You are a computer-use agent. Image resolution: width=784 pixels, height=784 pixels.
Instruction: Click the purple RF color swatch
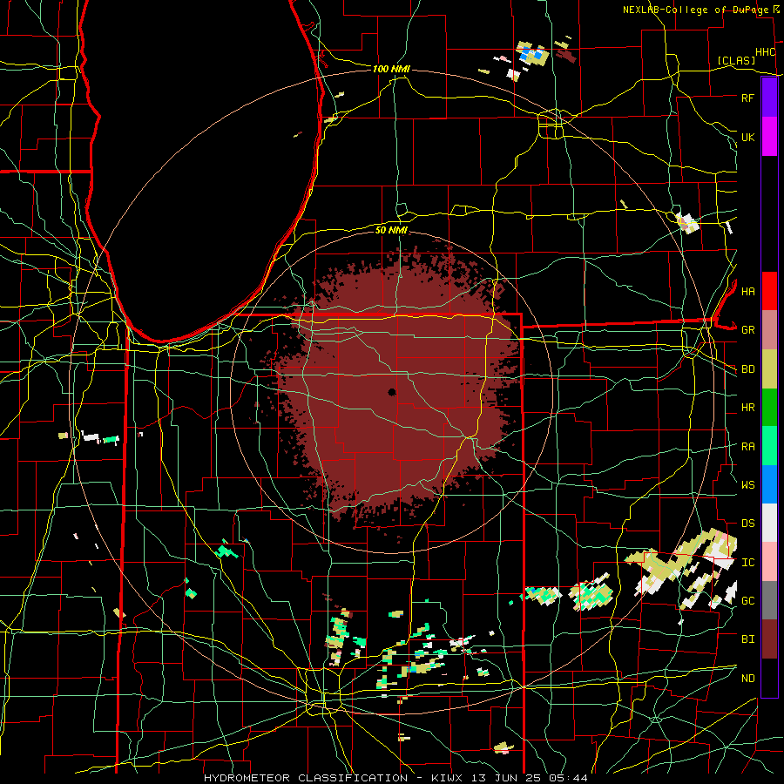click(x=769, y=98)
